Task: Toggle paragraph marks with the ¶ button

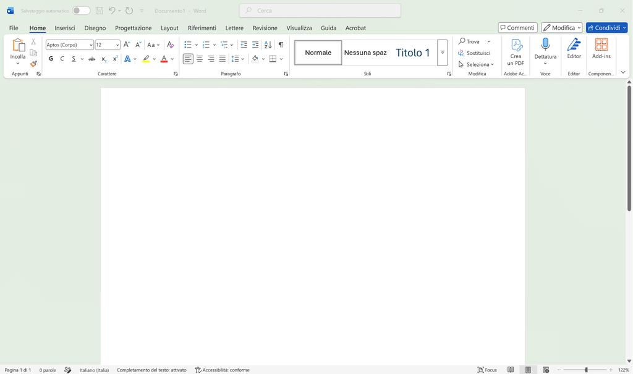Action: pyautogui.click(x=281, y=45)
